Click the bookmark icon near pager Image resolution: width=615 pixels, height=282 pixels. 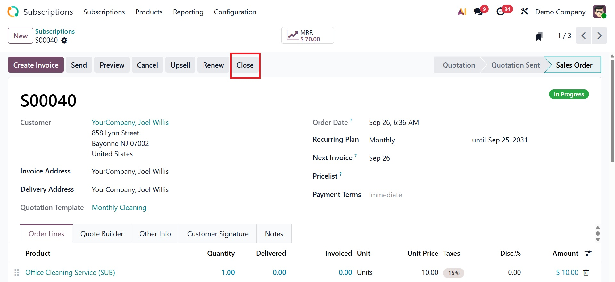point(539,36)
